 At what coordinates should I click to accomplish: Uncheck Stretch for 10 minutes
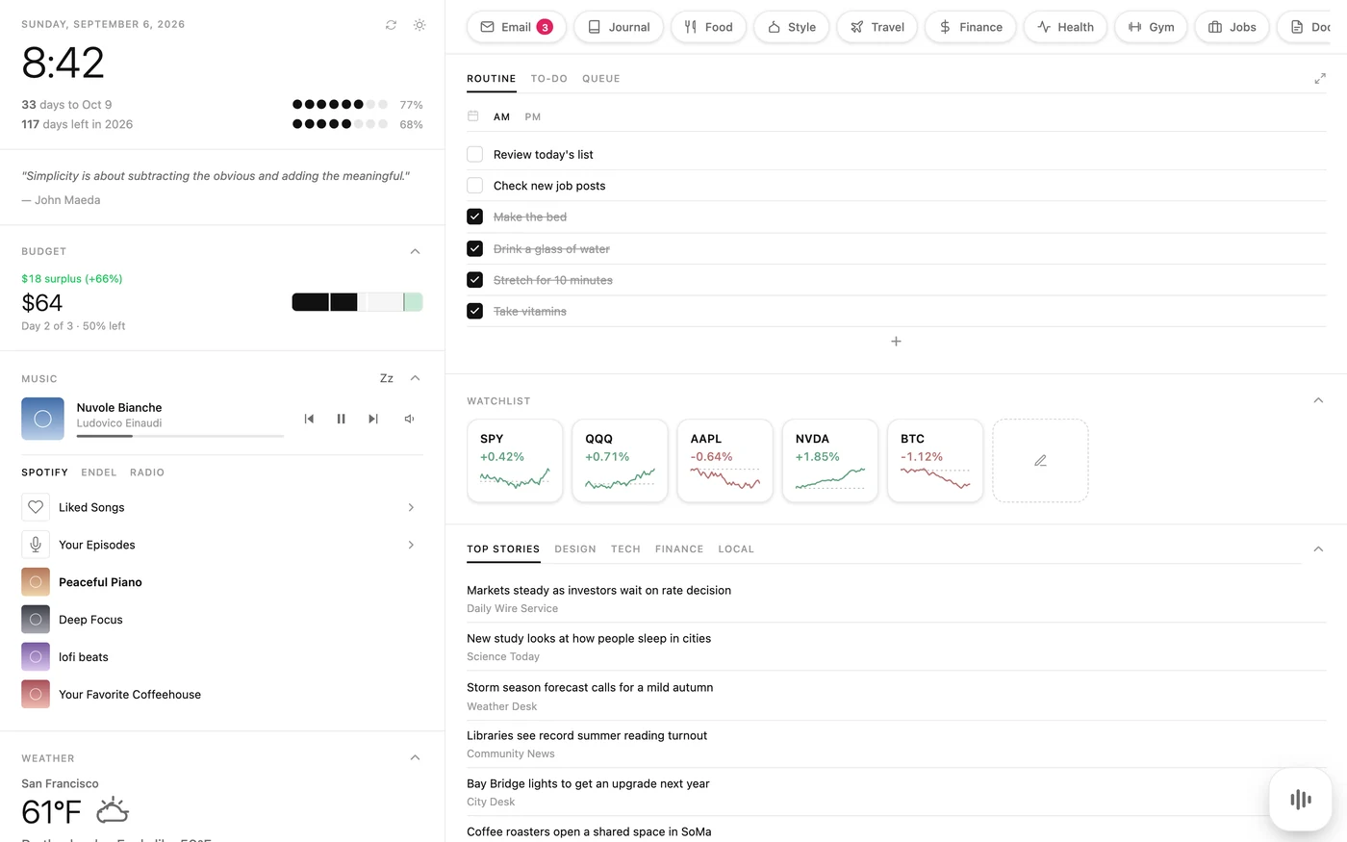474,280
